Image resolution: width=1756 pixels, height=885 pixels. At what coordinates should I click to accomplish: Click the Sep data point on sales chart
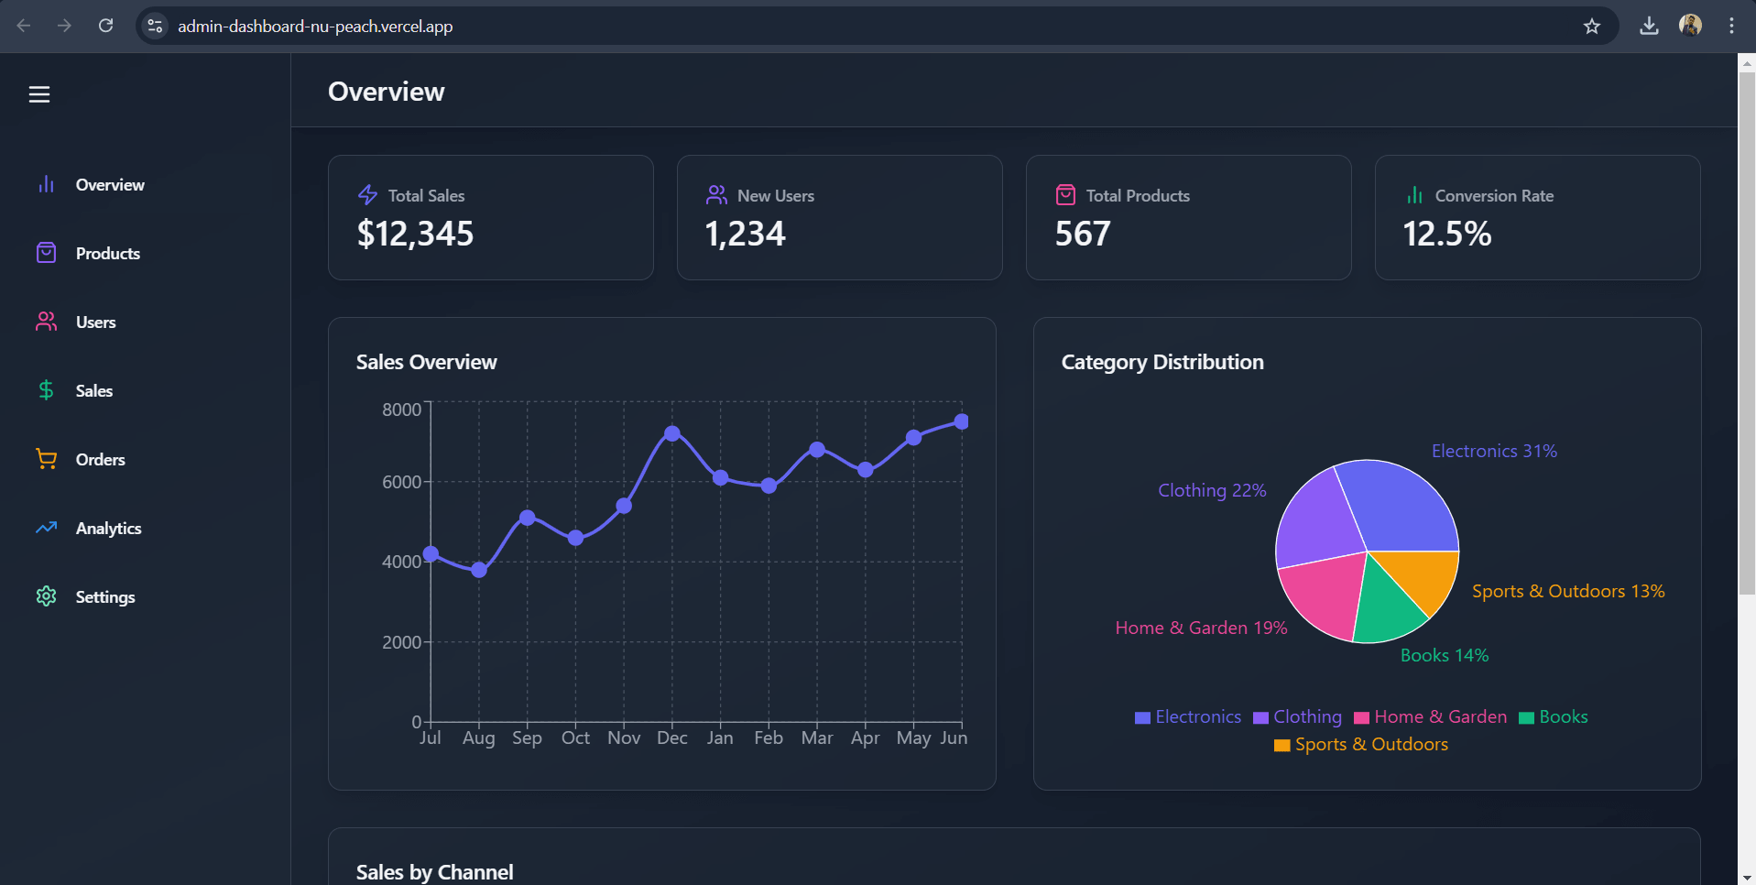click(527, 518)
